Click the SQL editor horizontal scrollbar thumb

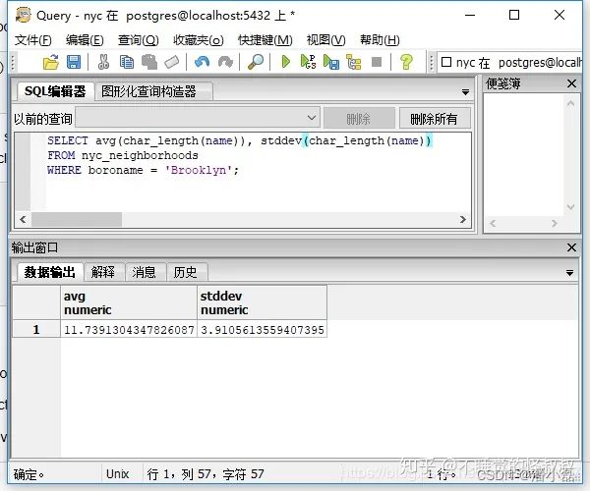tap(77, 219)
